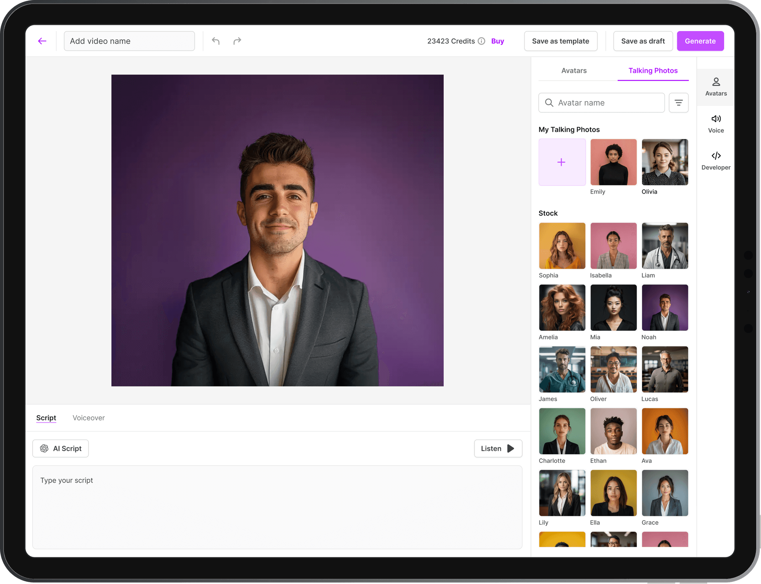Click the back arrow icon
The height and width of the screenshot is (584, 761).
(42, 41)
